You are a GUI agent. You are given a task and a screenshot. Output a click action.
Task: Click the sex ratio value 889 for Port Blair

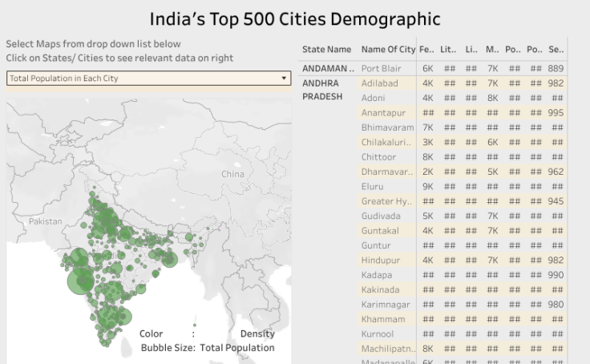pos(556,69)
